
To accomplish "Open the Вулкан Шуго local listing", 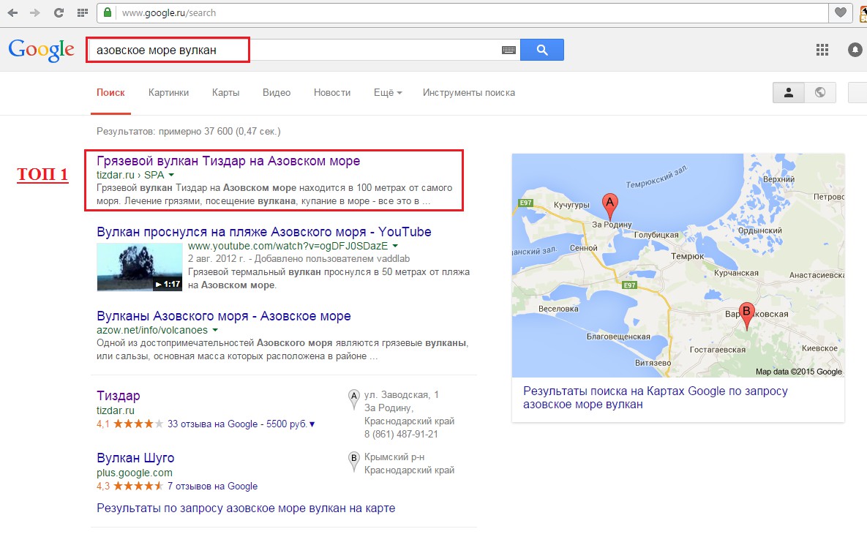I will point(135,458).
